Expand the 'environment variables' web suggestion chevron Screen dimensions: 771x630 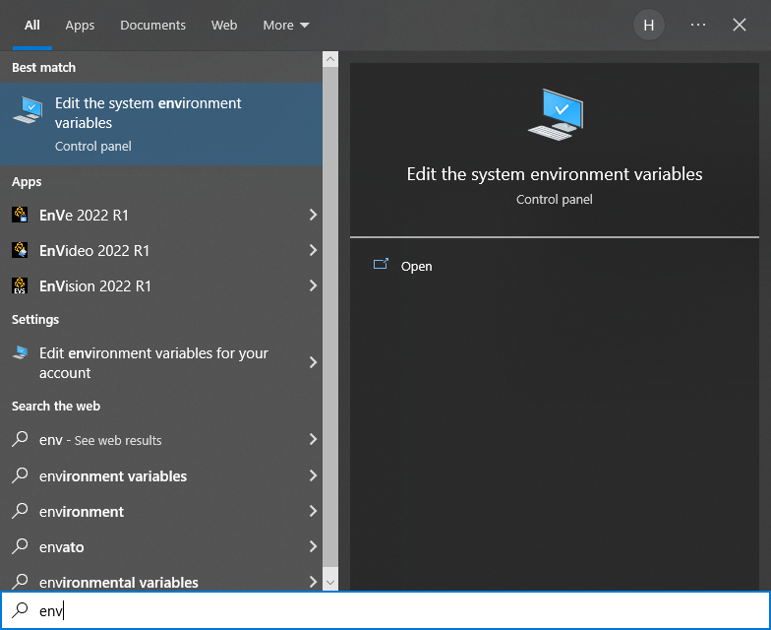(313, 475)
